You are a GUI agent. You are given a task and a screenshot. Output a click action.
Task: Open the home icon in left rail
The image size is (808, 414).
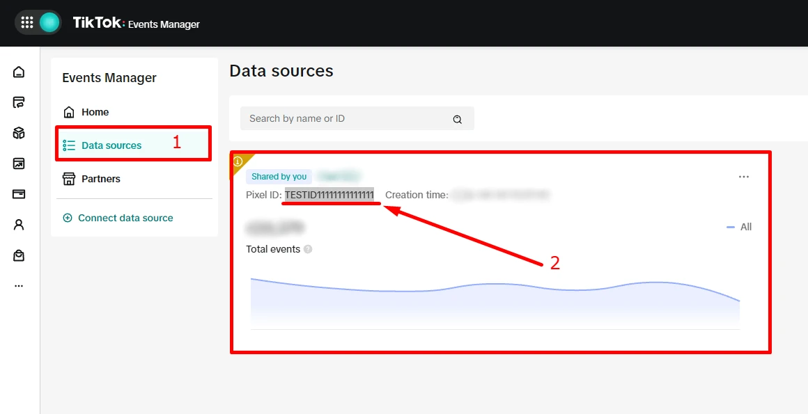tap(19, 72)
